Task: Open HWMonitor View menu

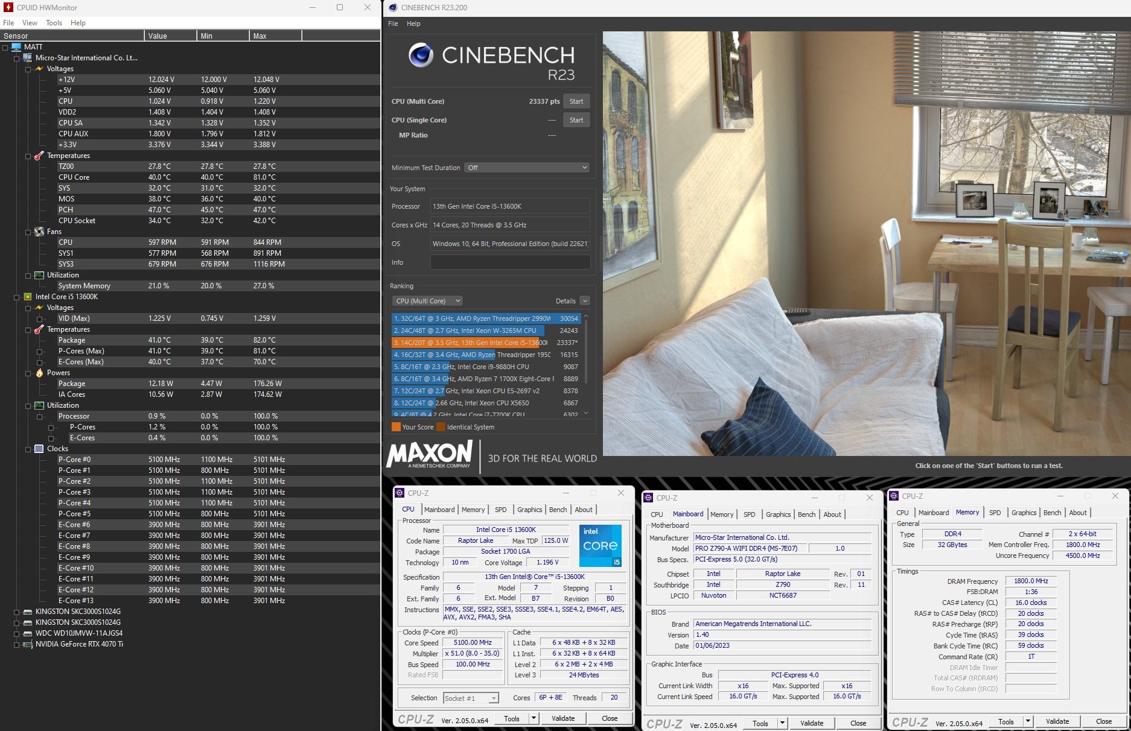Action: [30, 23]
